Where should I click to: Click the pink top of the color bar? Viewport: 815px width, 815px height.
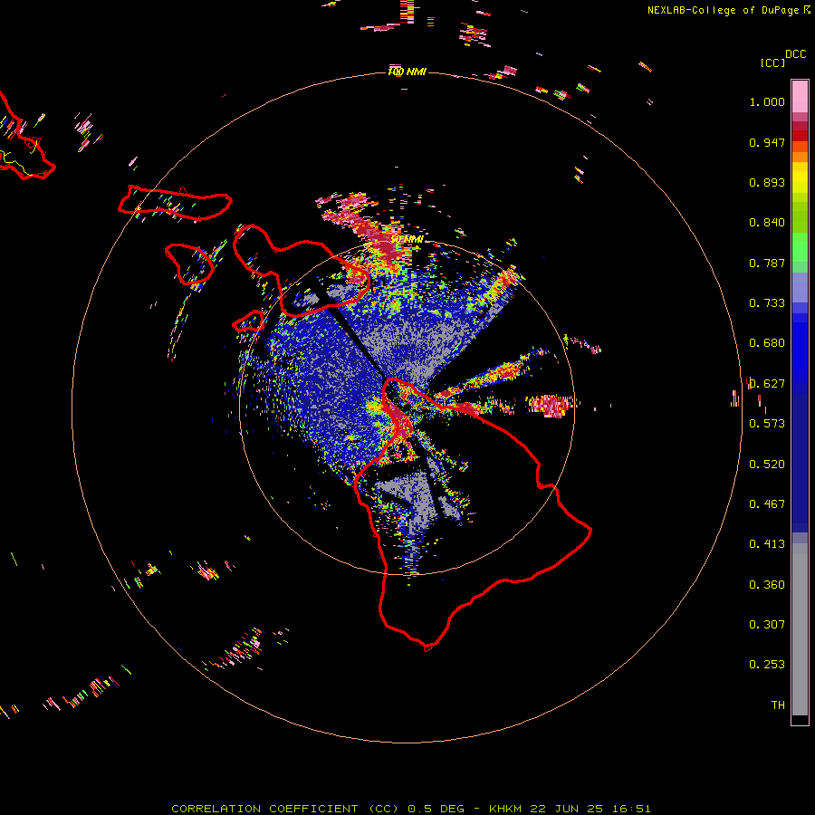(x=800, y=96)
